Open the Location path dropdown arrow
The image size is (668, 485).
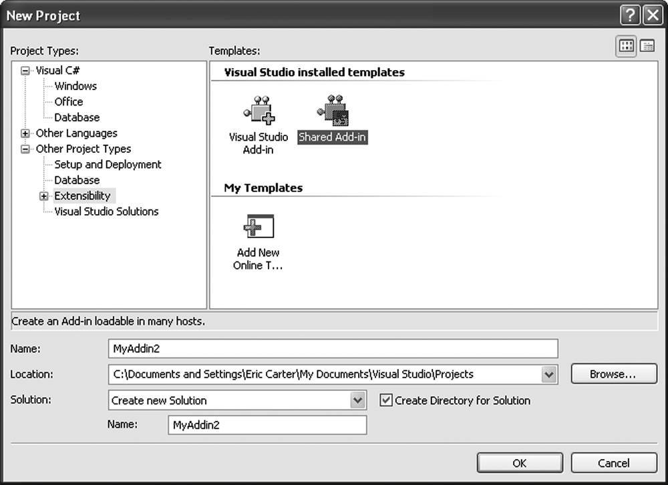point(549,374)
